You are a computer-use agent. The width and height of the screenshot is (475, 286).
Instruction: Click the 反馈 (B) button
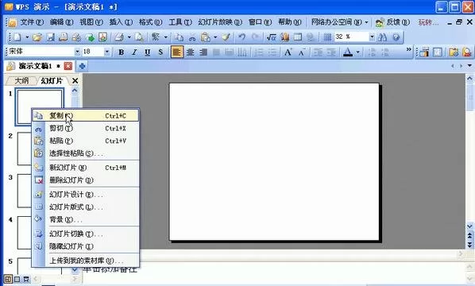click(392, 22)
